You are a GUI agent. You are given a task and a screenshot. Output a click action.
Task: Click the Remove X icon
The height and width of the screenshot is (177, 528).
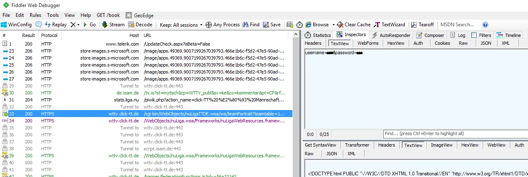(73, 25)
